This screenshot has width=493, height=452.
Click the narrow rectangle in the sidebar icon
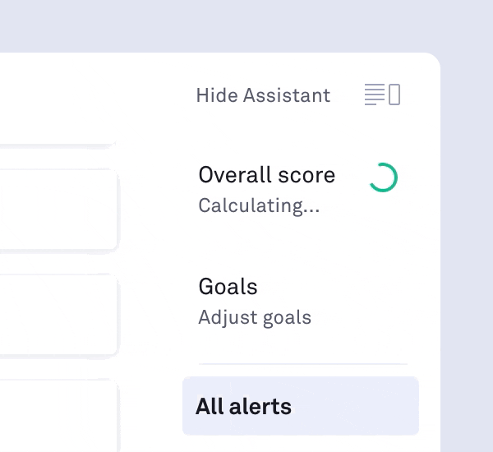click(394, 95)
